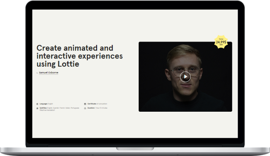Click the Duration clock icon
The image size is (270, 156).
85,108
